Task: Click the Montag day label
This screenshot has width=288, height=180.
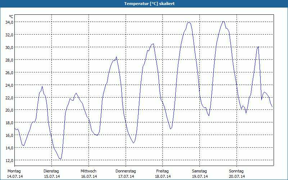Action: (14, 171)
